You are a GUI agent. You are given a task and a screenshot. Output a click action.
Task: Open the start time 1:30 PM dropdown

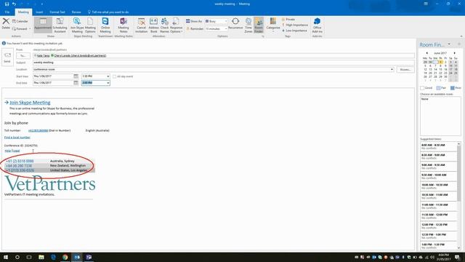(108, 76)
